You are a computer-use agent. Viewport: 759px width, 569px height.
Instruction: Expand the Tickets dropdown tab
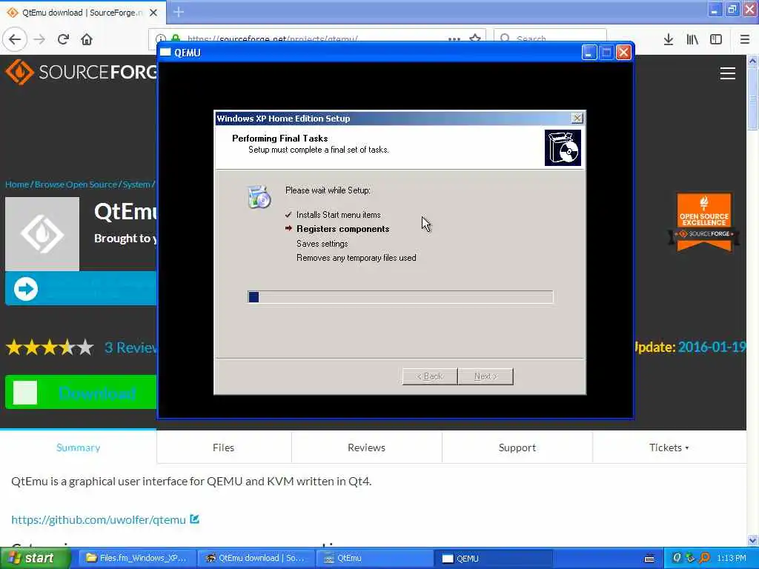(669, 447)
